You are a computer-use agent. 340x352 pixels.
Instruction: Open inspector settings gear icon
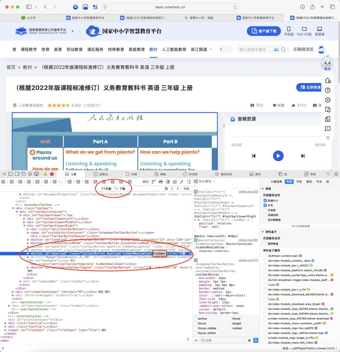[x=336, y=174]
